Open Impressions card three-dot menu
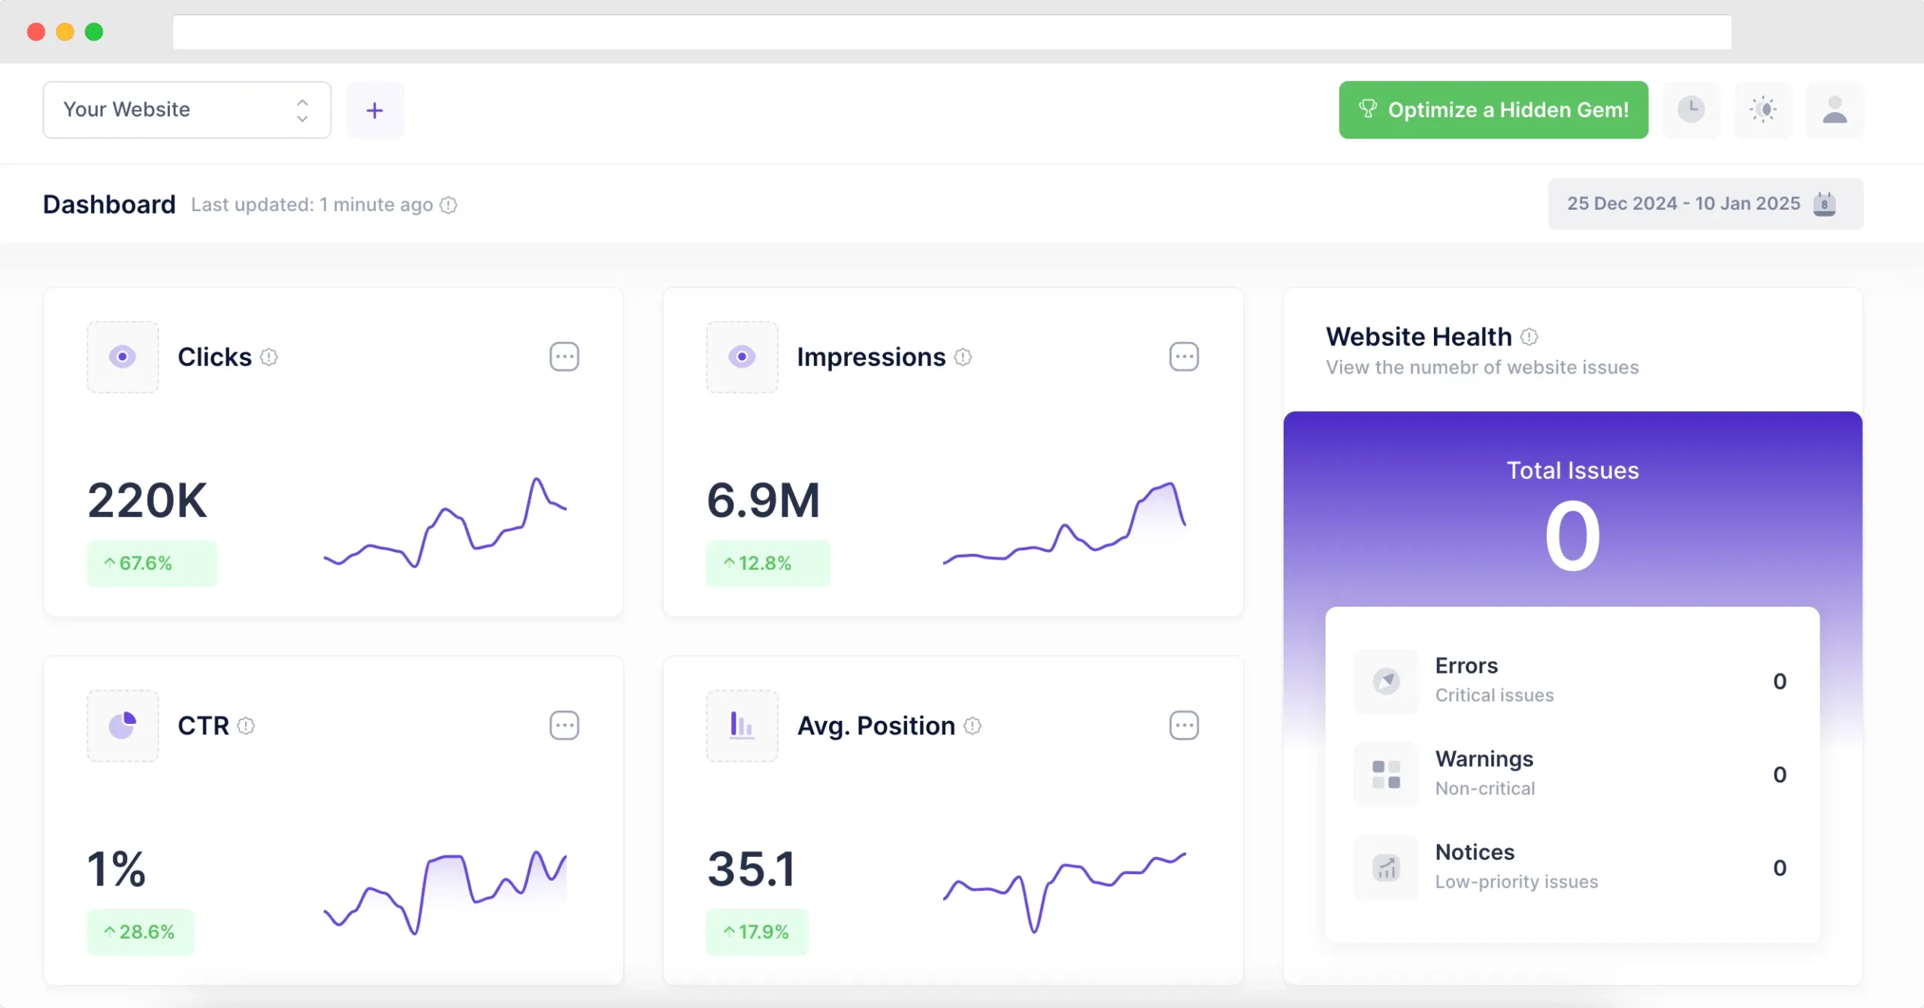The image size is (1924, 1008). [x=1184, y=357]
